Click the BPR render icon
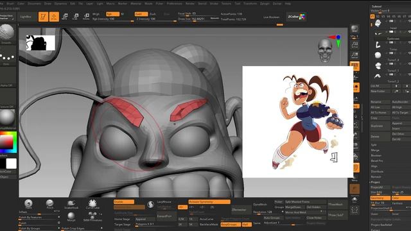This screenshot has height=231, width=411. [354, 29]
